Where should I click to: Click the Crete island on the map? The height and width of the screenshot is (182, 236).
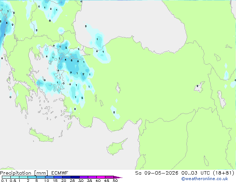[x=41, y=135]
